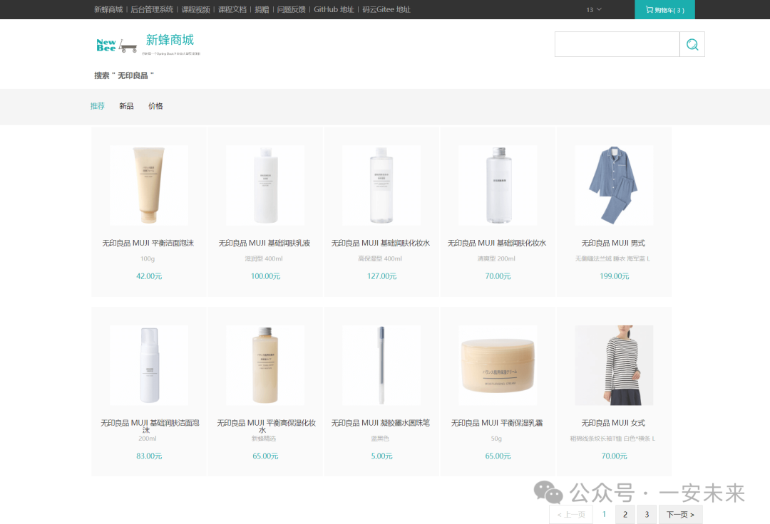Open the blue men's pajamas image
This screenshot has height=524, width=770.
tap(614, 185)
